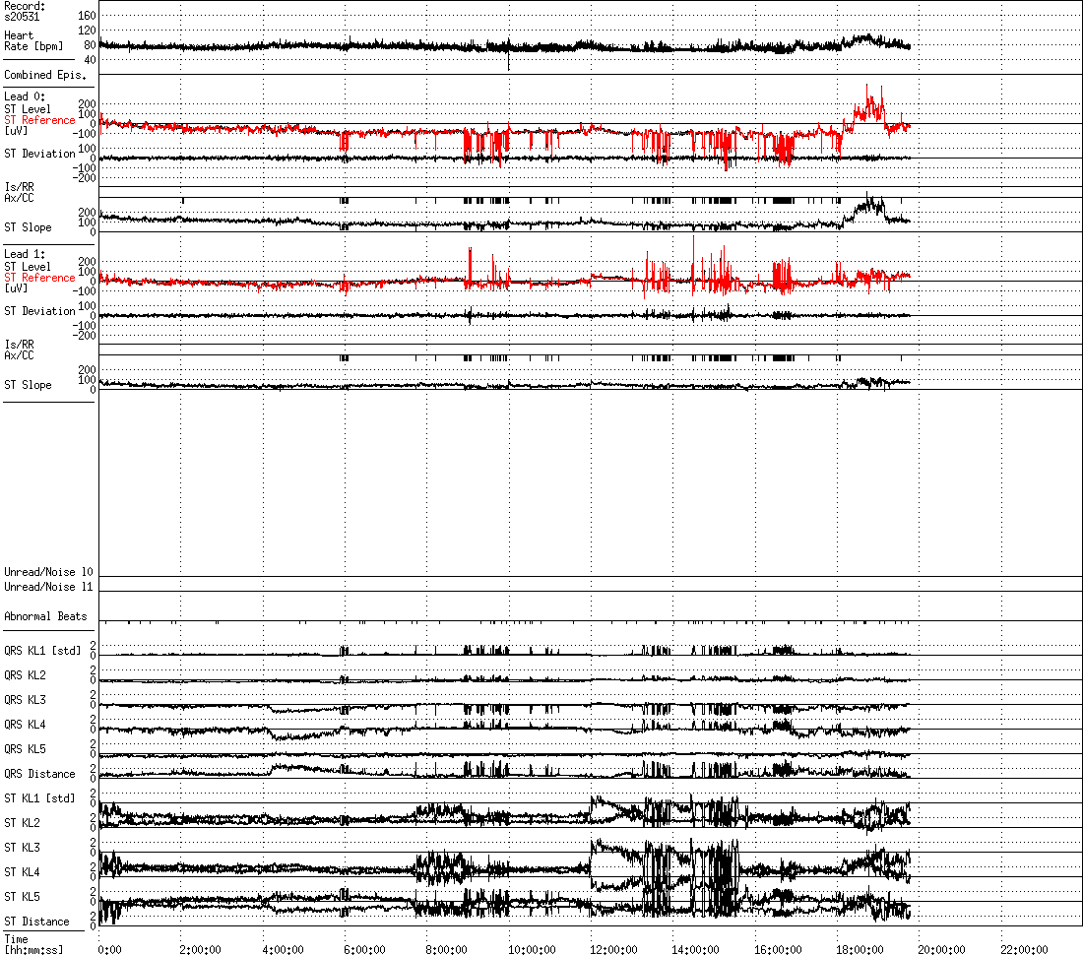
Task: Click the QRS KL1 [std] label
Action: pyautogui.click(x=42, y=651)
